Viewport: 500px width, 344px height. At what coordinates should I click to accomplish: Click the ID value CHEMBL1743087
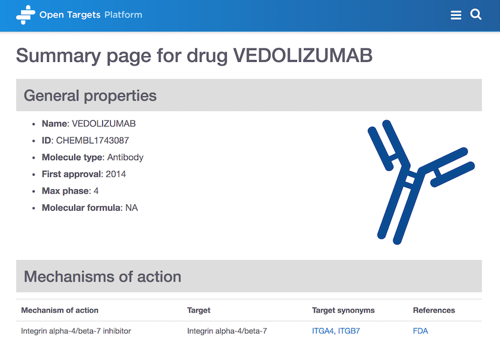pos(92,140)
